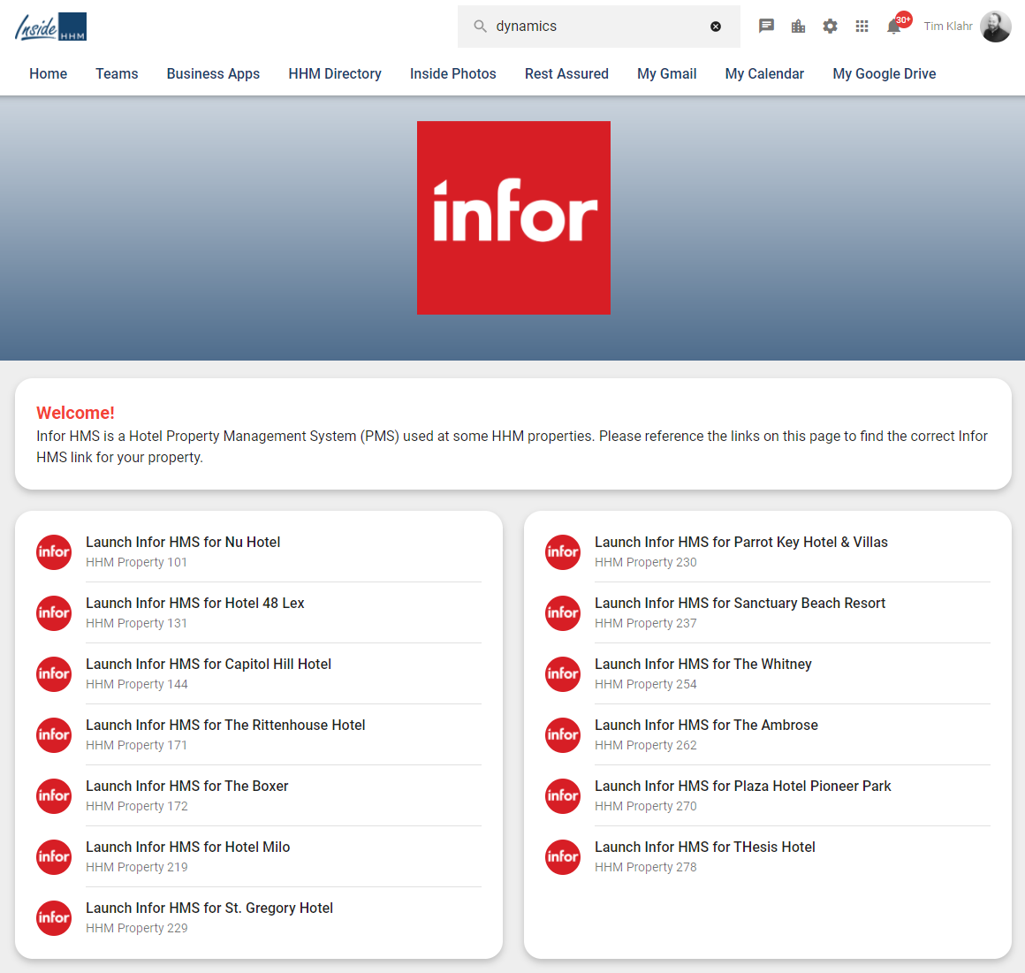This screenshot has width=1025, height=973.
Task: Click the large red Infor banner logo
Action: click(x=513, y=217)
